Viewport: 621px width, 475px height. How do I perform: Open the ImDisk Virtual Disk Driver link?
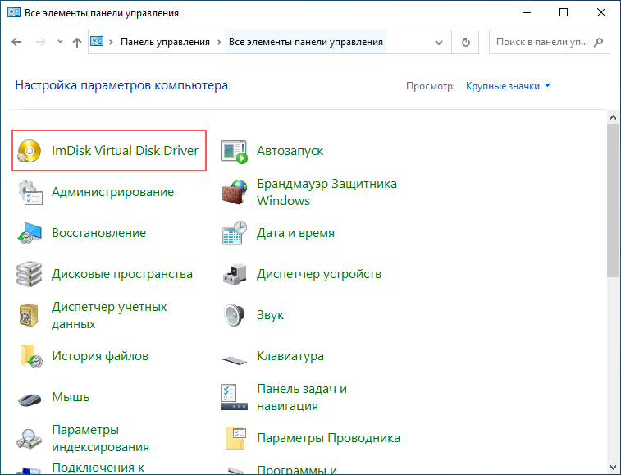[x=126, y=151]
